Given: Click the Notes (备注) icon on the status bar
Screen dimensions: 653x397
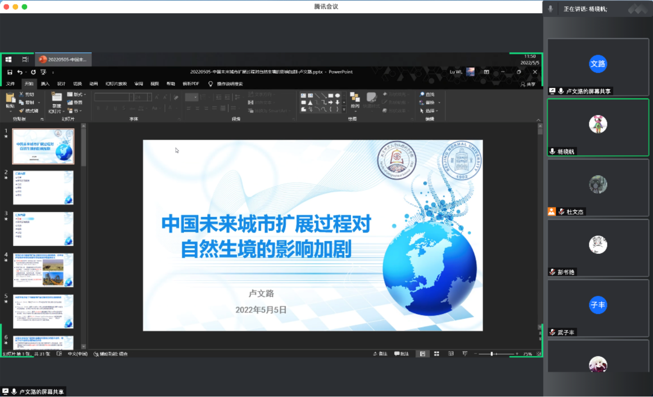Looking at the screenshot, I should (380, 354).
